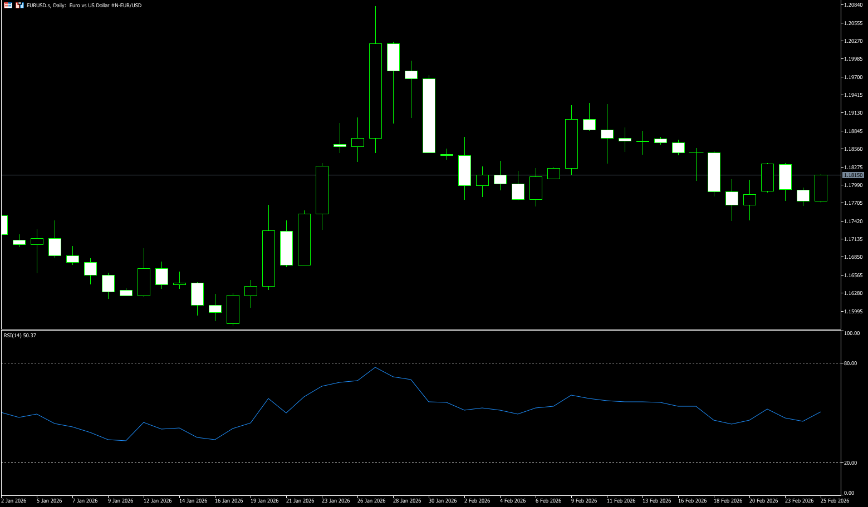The height and width of the screenshot is (507, 868).
Task: Click the current price tag 1.18150
Action: (x=853, y=175)
